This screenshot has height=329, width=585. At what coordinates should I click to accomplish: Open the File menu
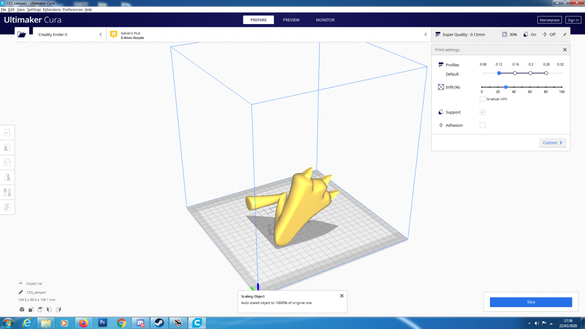click(4, 10)
